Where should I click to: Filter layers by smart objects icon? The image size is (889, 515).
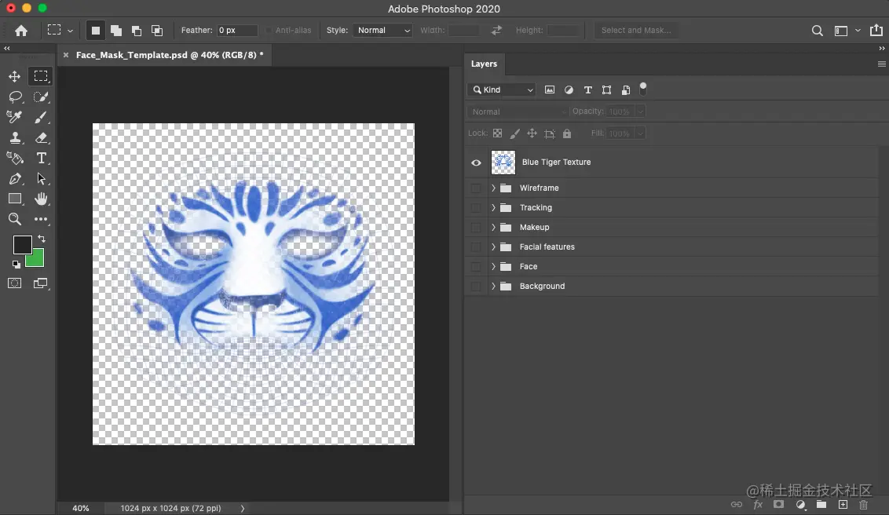[x=626, y=89]
